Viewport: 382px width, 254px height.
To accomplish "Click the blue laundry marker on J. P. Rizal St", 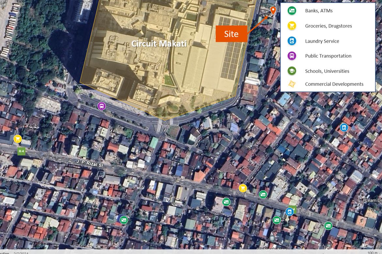I will pos(290,212).
